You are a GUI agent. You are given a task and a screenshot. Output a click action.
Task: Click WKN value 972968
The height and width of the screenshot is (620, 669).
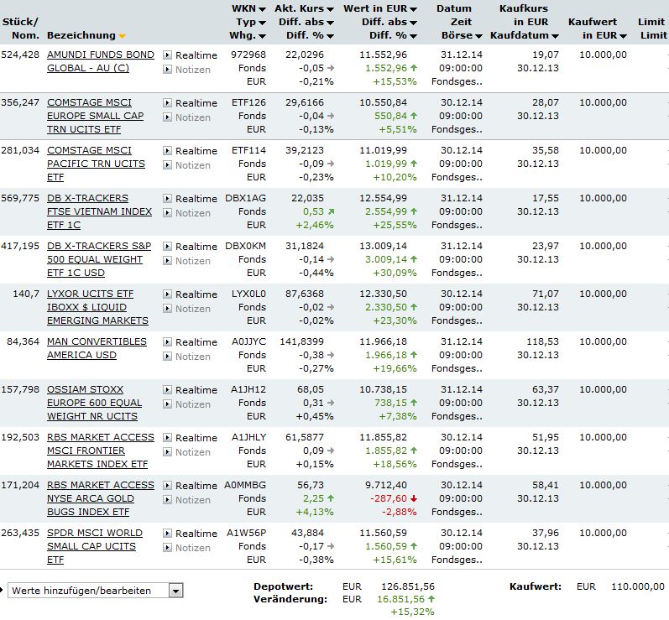(248, 55)
